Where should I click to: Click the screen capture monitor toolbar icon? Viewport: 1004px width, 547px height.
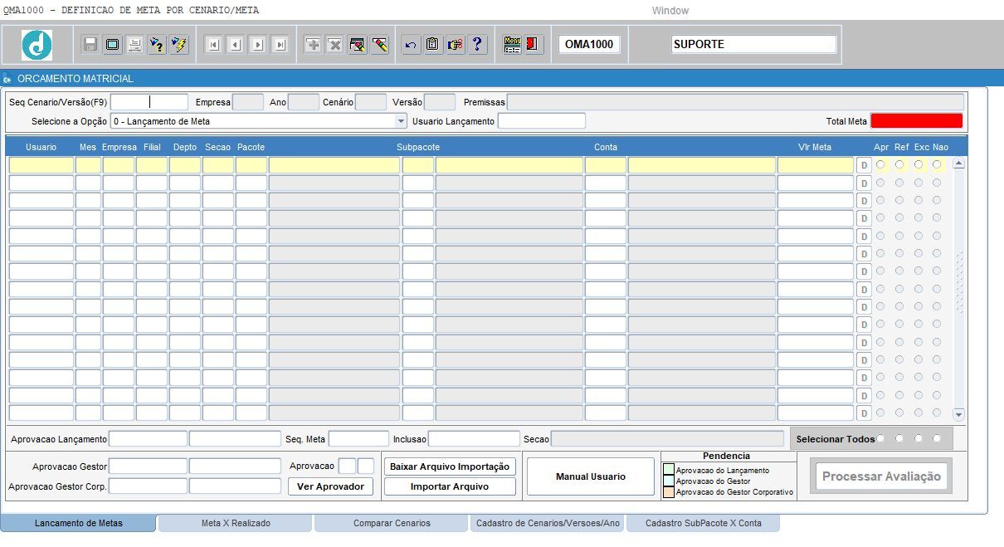click(x=112, y=45)
